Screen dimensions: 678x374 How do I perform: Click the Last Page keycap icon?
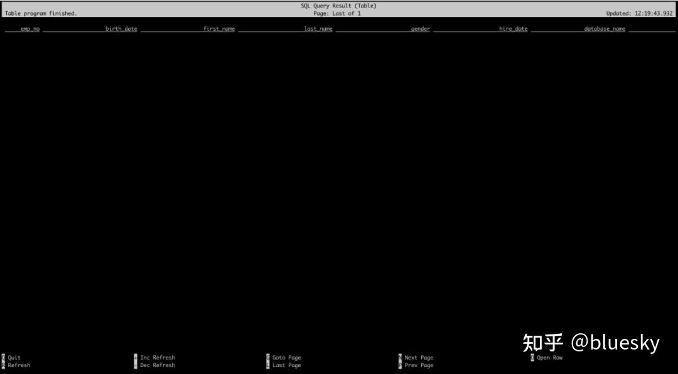[x=267, y=365]
